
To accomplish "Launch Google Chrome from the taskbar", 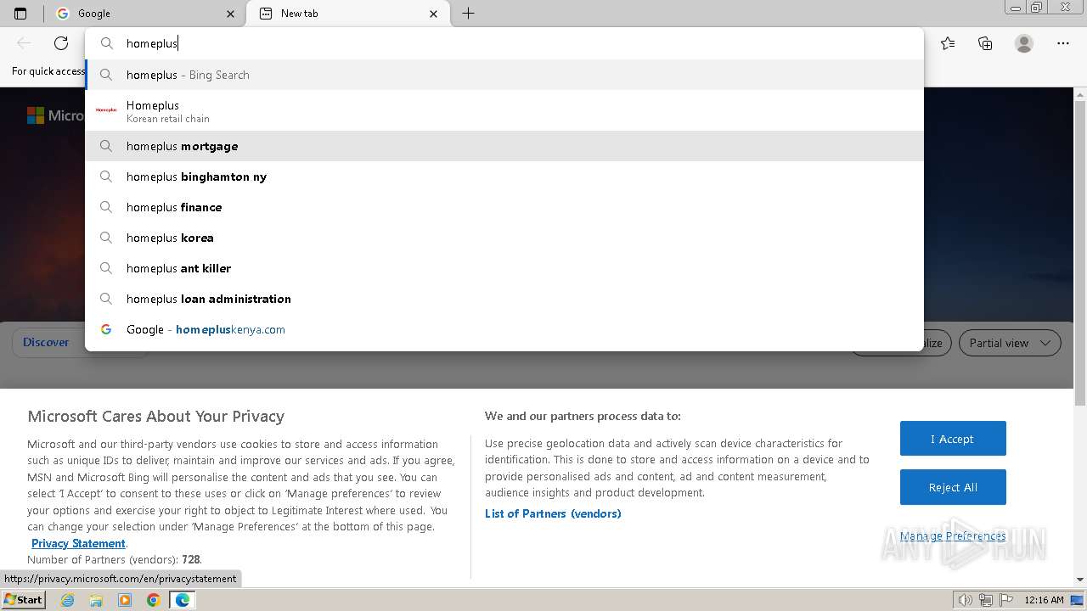I will (154, 600).
